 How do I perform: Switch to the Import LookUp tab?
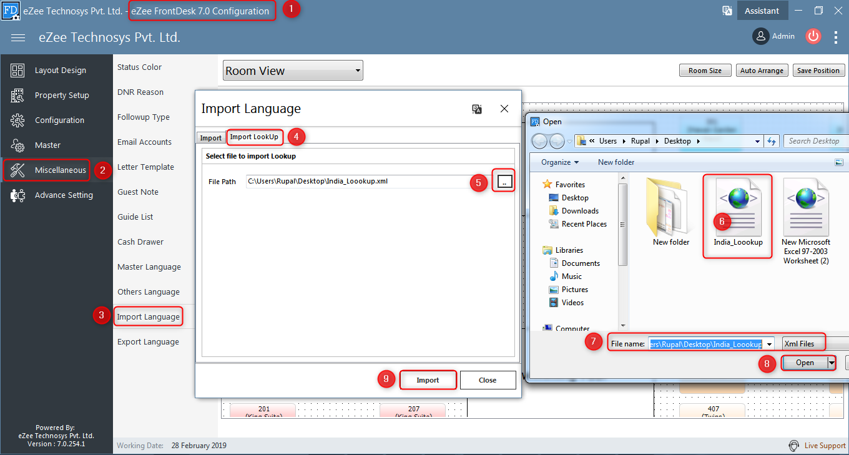pos(254,137)
